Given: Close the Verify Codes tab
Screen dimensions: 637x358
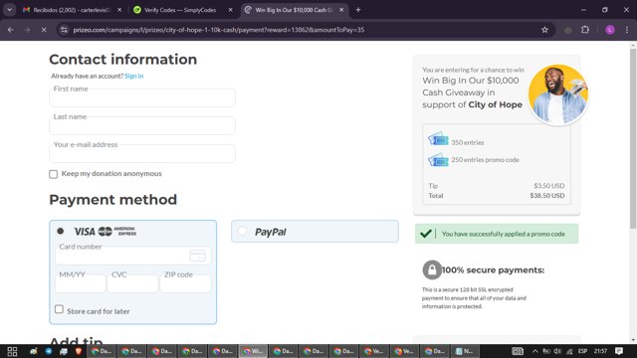Looking at the screenshot, I should click(x=230, y=10).
